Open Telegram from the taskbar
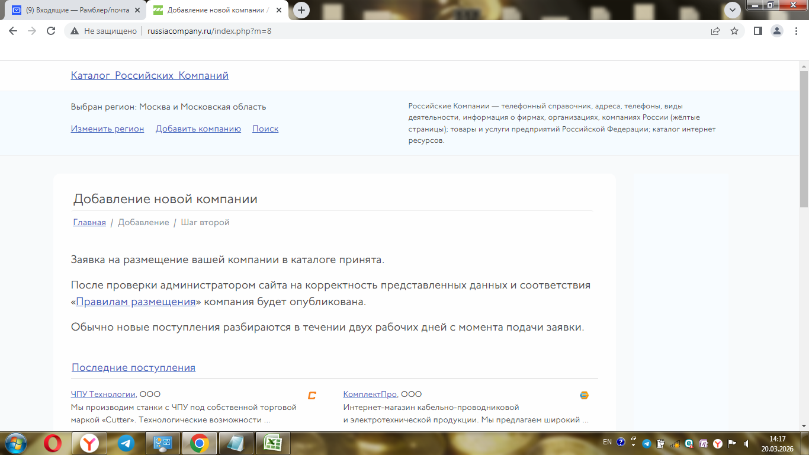 point(126,443)
